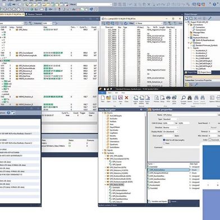
Task: Click auto-hide arrow icon of Item Navigator
Action: (141, 109)
